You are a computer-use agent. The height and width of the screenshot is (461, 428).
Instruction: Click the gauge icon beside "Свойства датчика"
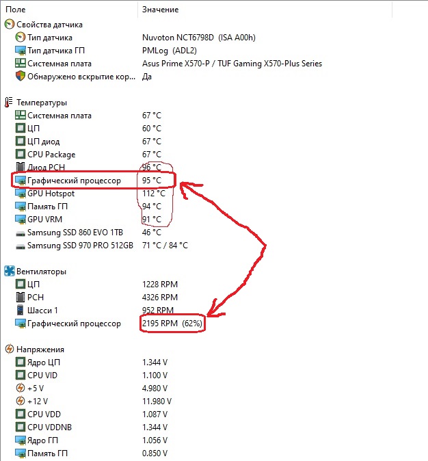9,25
